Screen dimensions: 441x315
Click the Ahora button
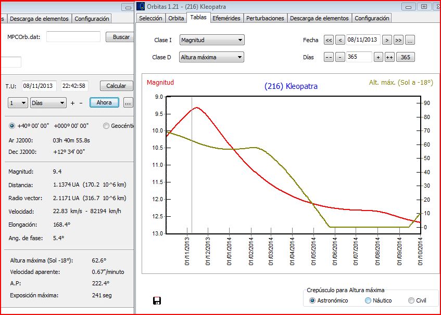tap(104, 102)
